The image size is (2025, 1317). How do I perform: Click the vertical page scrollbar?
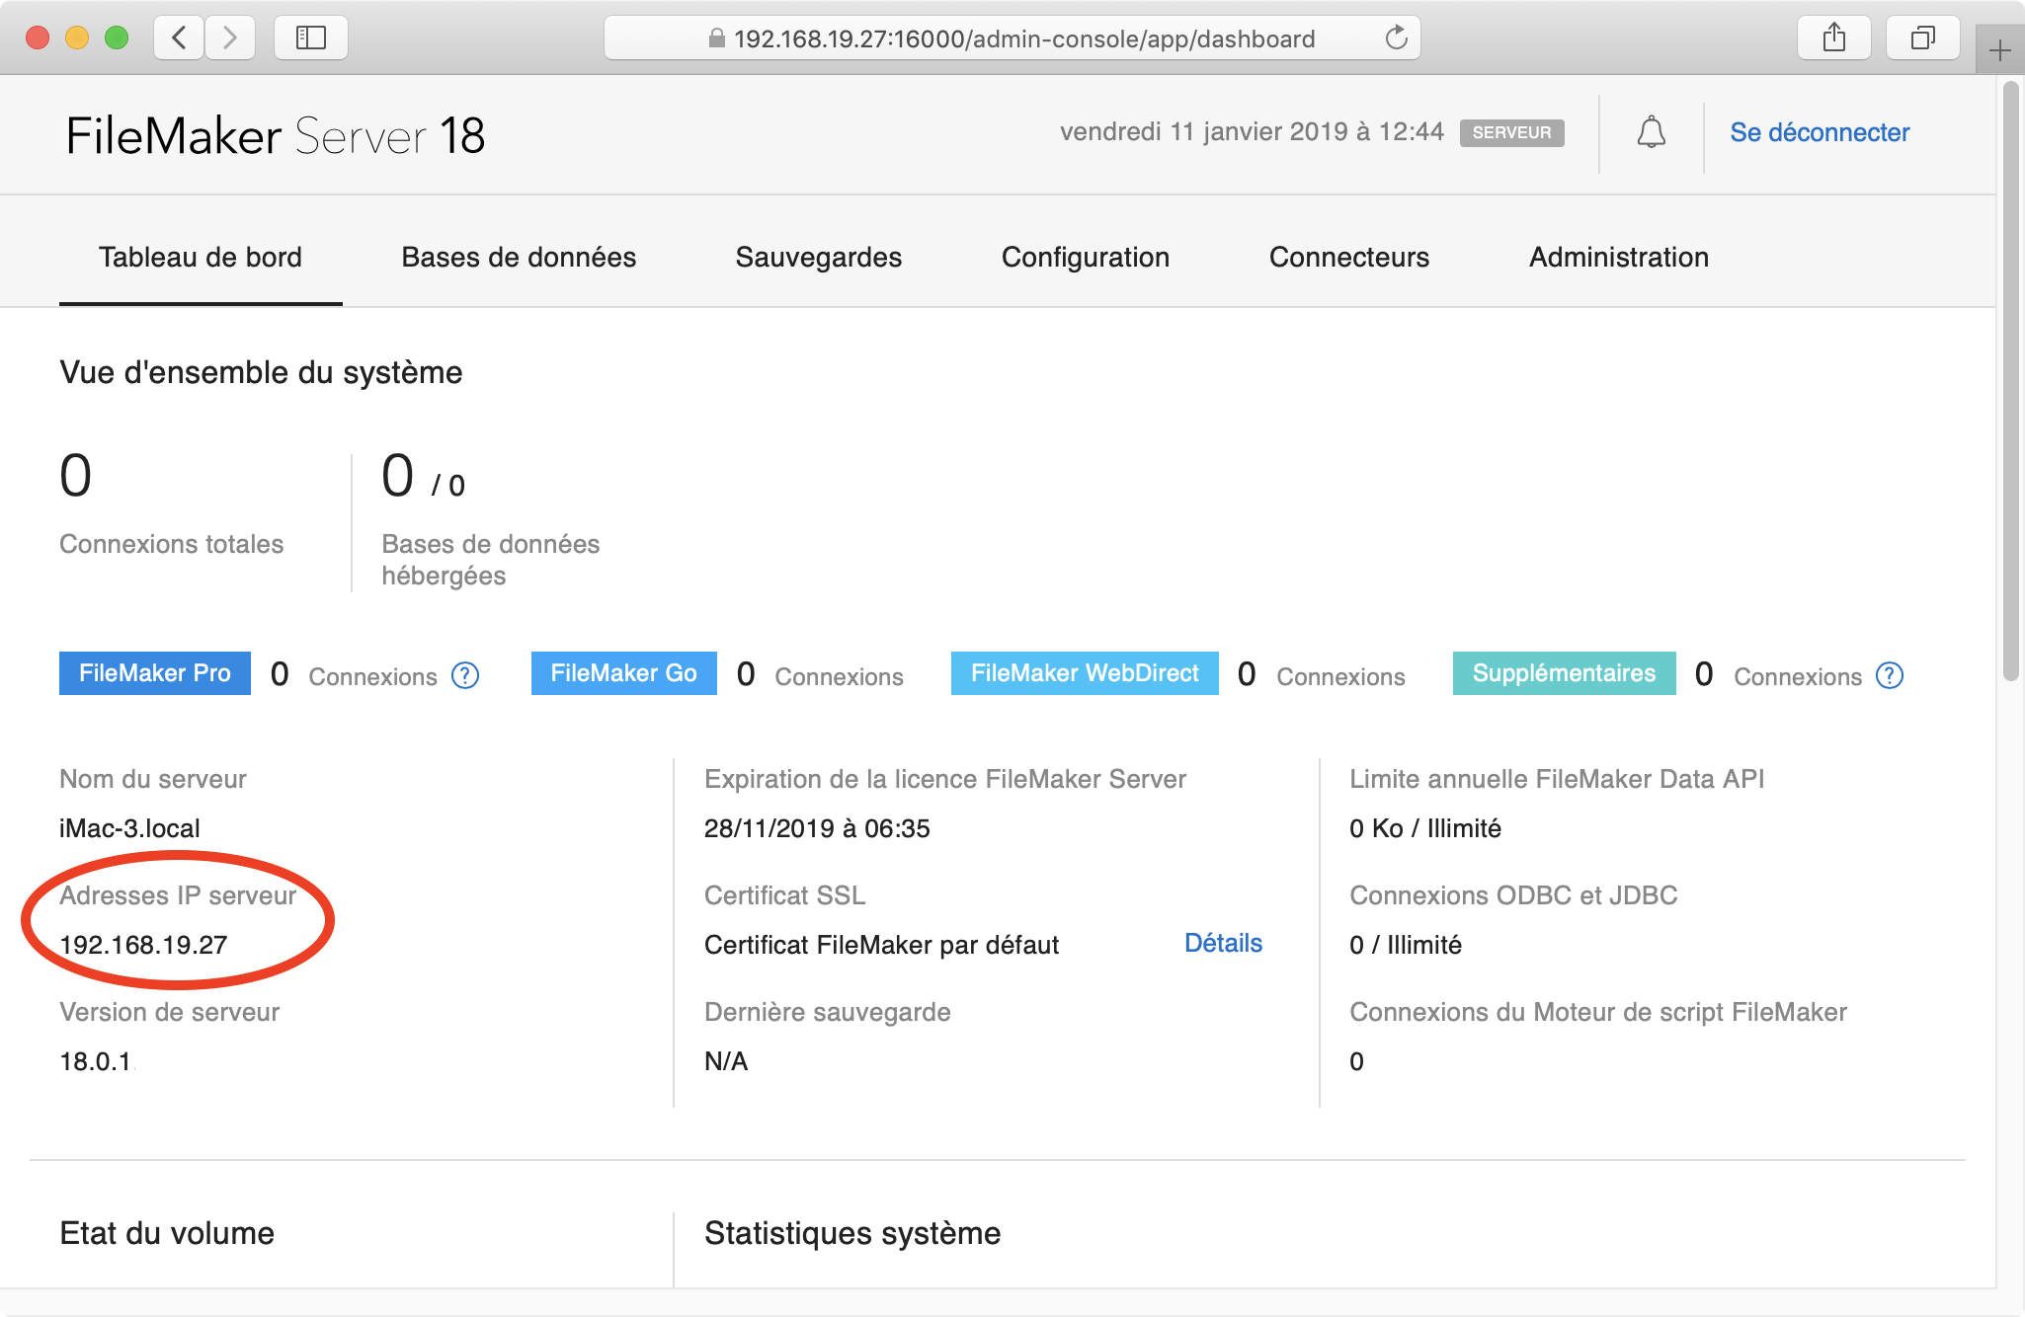[x=2010, y=383]
